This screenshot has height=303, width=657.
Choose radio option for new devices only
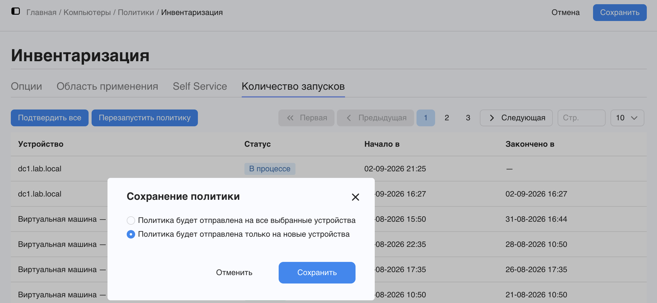[x=131, y=234]
